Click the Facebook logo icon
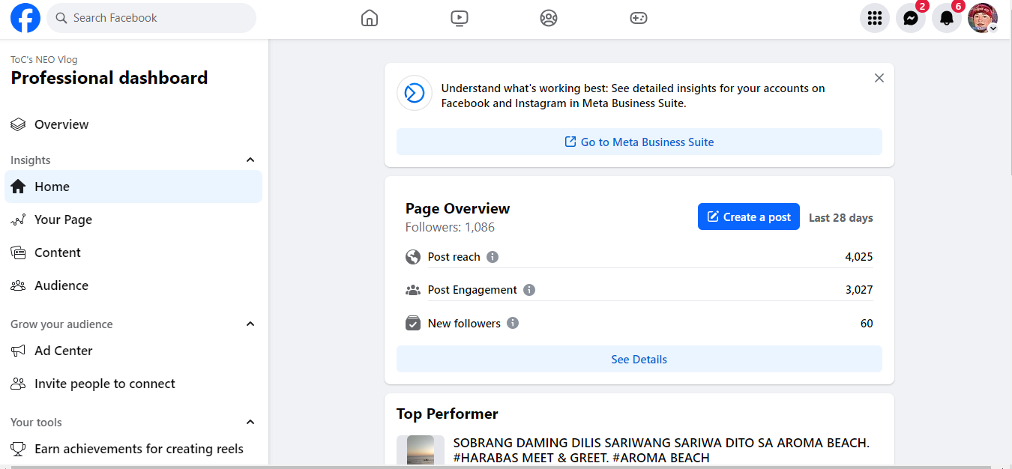The width and height of the screenshot is (1012, 469). click(x=25, y=18)
